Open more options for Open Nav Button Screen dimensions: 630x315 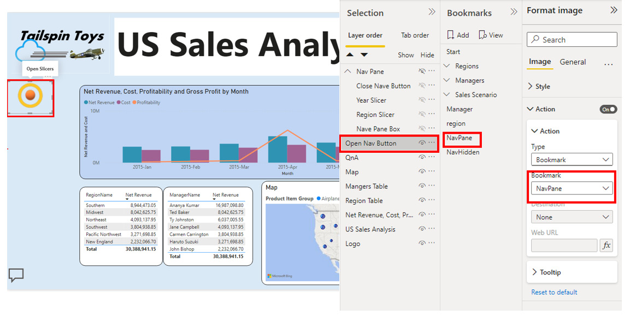tap(432, 143)
